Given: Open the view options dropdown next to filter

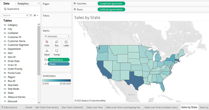Looking at the screenshot, I should [36, 16].
